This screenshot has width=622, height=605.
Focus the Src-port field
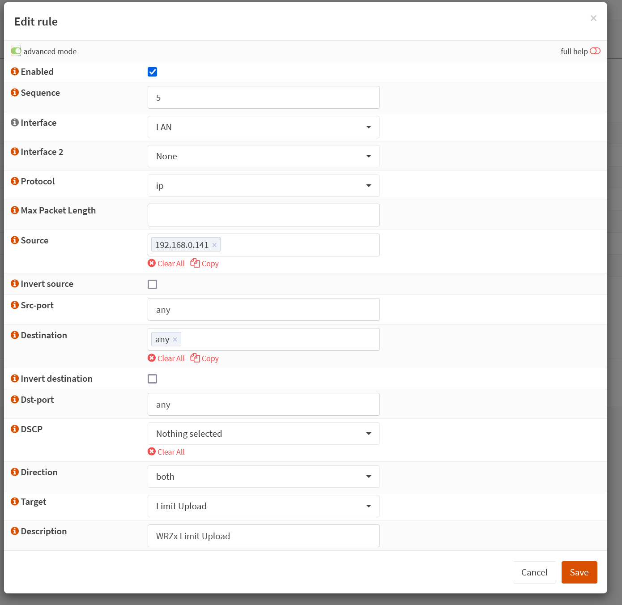coord(264,309)
